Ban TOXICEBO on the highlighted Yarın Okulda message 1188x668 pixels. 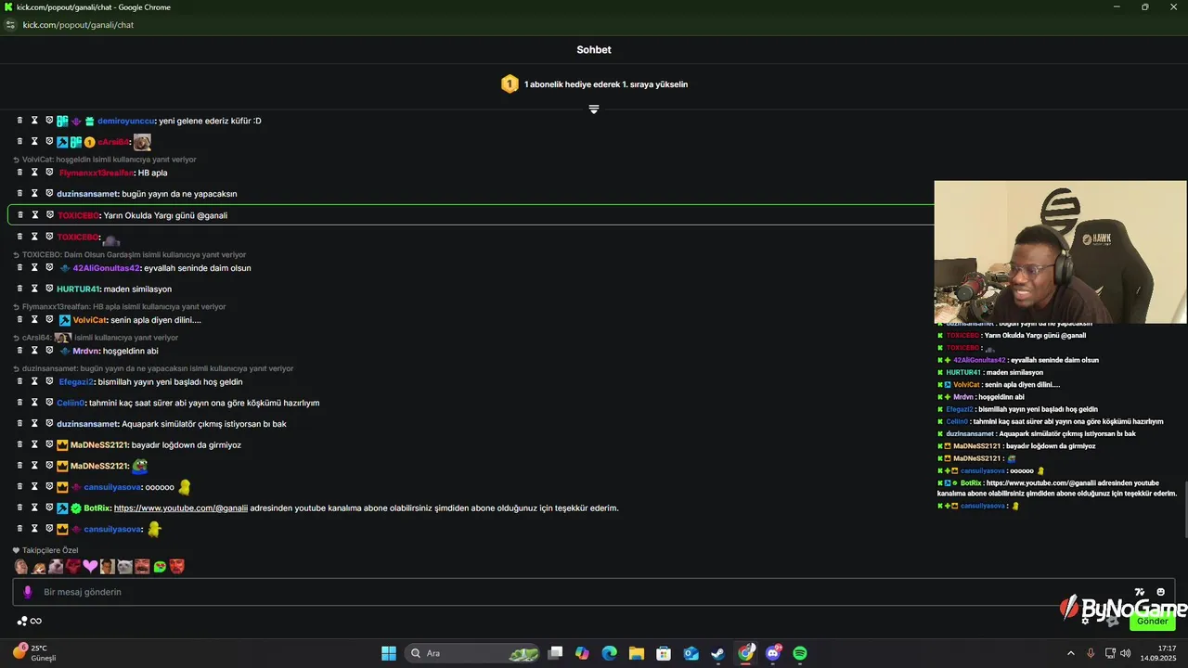click(x=49, y=215)
